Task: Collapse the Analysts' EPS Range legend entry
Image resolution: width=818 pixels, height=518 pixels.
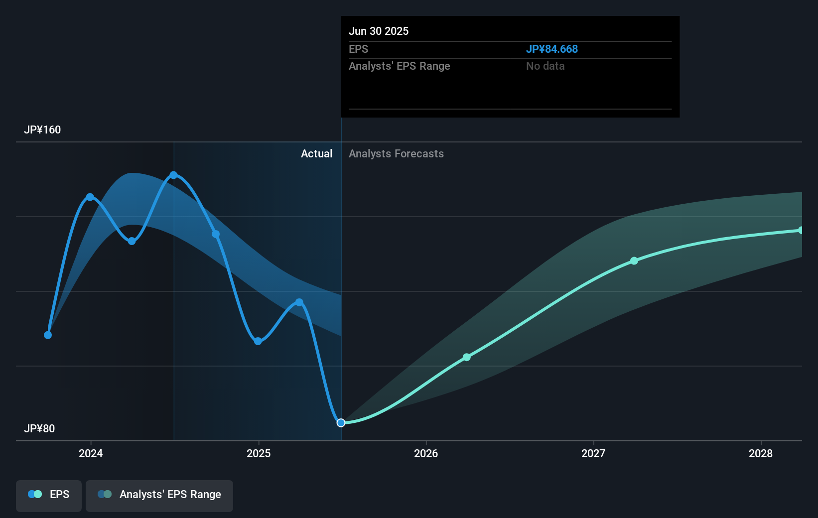Action: pyautogui.click(x=159, y=496)
